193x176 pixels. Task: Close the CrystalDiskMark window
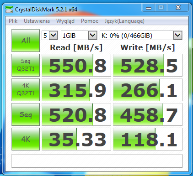[178, 8]
